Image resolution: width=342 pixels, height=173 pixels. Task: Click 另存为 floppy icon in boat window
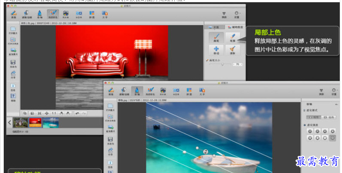(110, 141)
